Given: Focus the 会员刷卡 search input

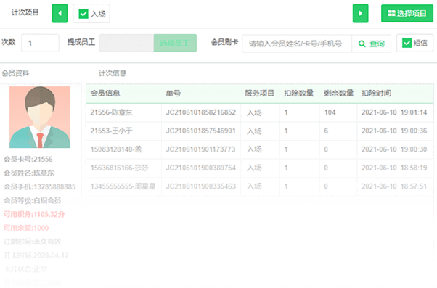Looking at the screenshot, I should point(297,44).
